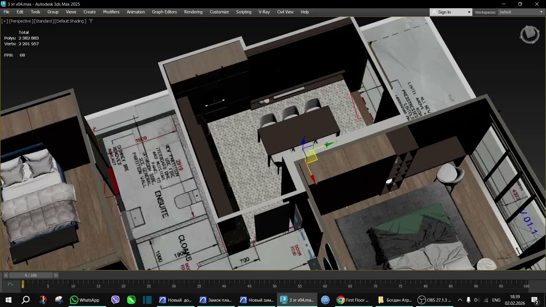Open the File menu
The width and height of the screenshot is (546, 307).
pyautogui.click(x=6, y=12)
